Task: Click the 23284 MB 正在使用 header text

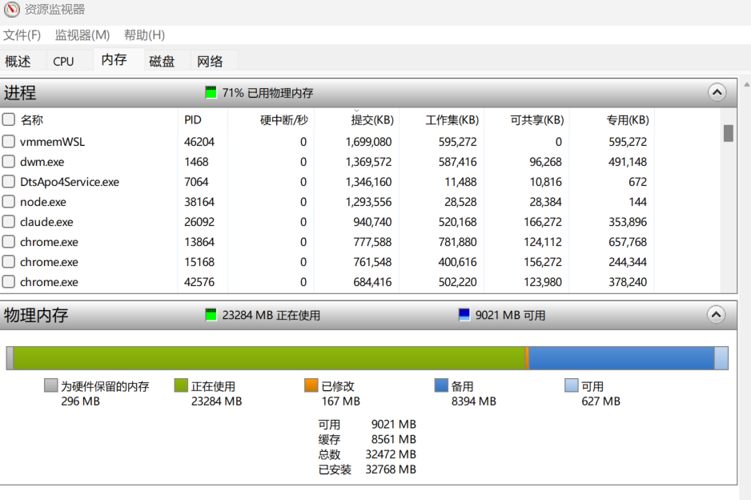Action: [271, 316]
